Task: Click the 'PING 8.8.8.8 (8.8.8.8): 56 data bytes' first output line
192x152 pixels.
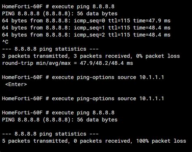Action: 60,13
